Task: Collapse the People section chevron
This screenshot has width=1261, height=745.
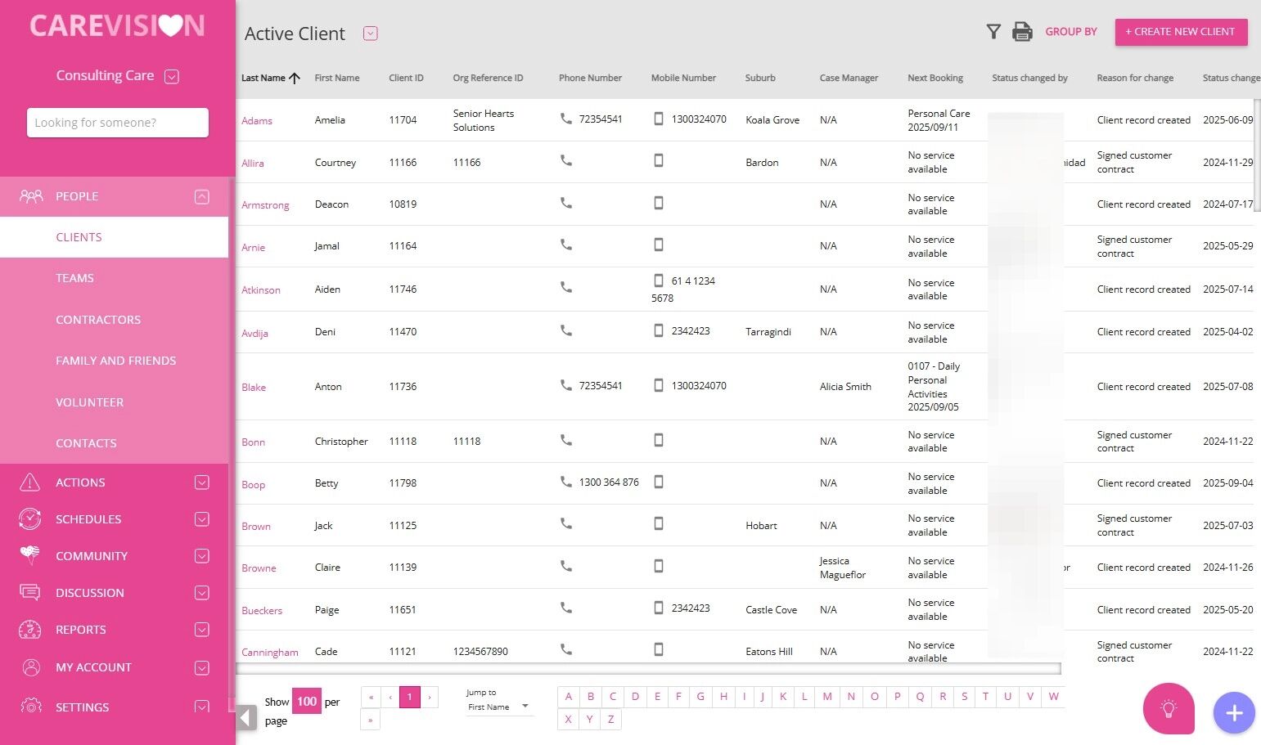Action: (x=202, y=196)
